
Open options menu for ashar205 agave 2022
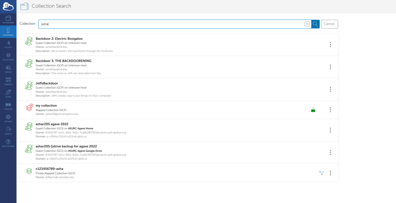pos(330,130)
